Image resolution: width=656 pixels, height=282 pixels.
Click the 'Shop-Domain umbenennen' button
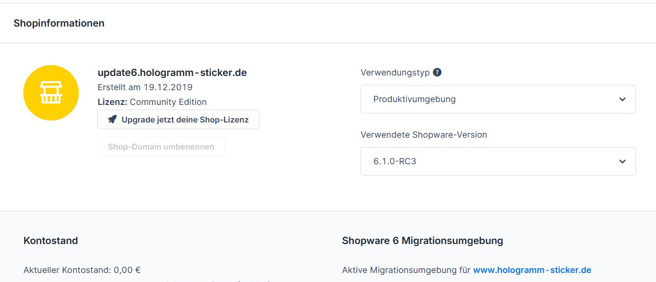click(x=161, y=147)
